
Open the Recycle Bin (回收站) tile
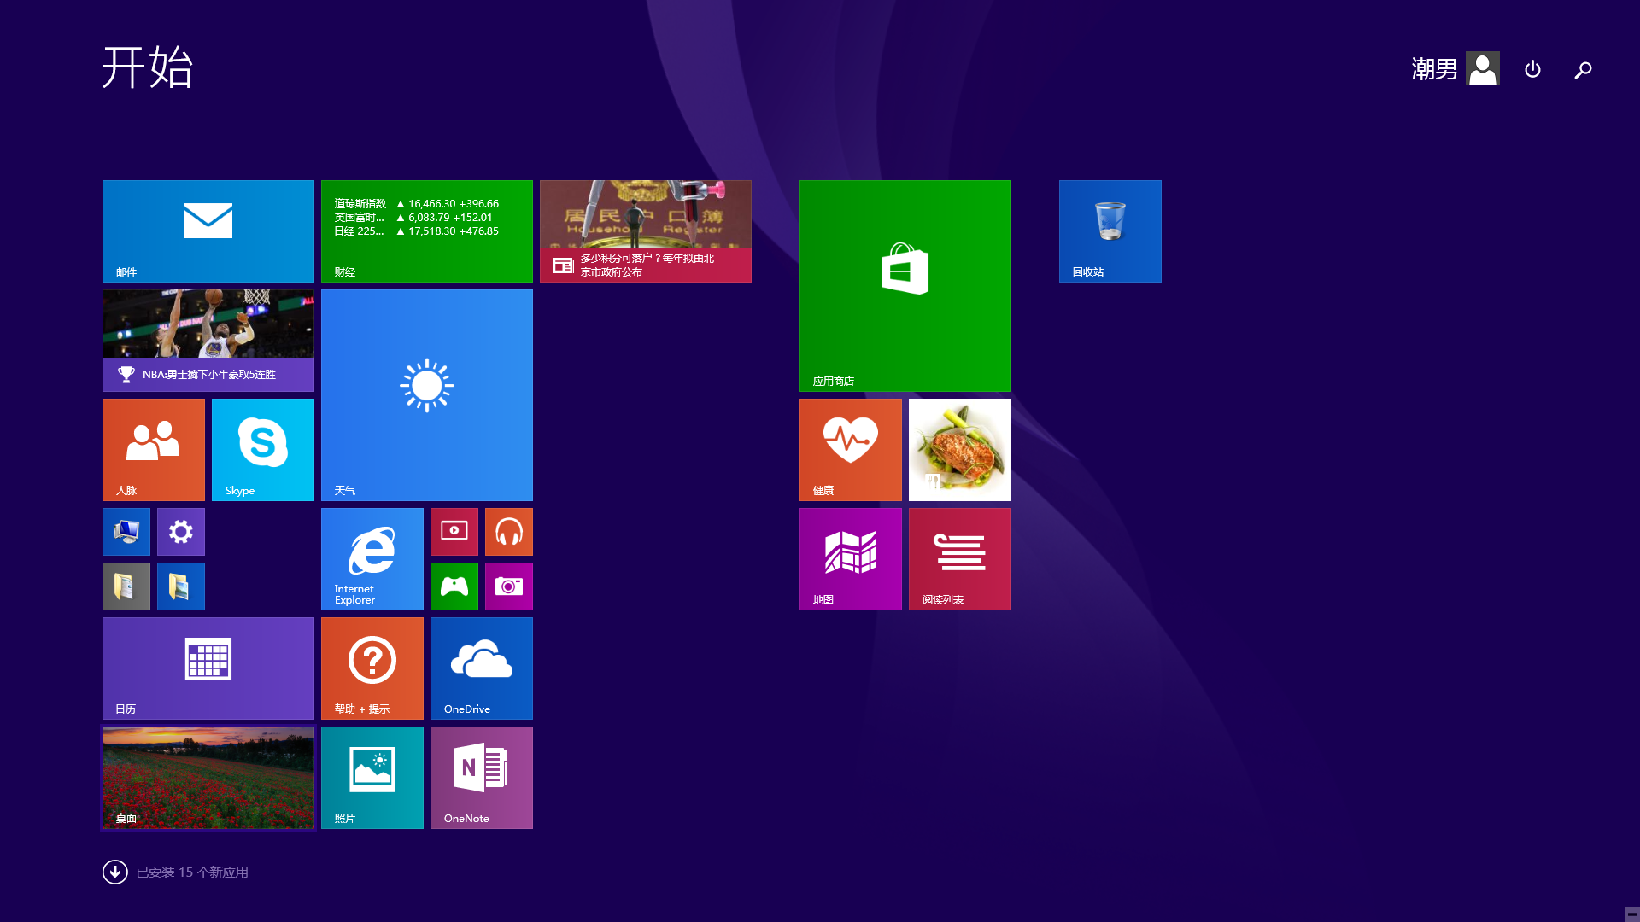pos(1110,231)
